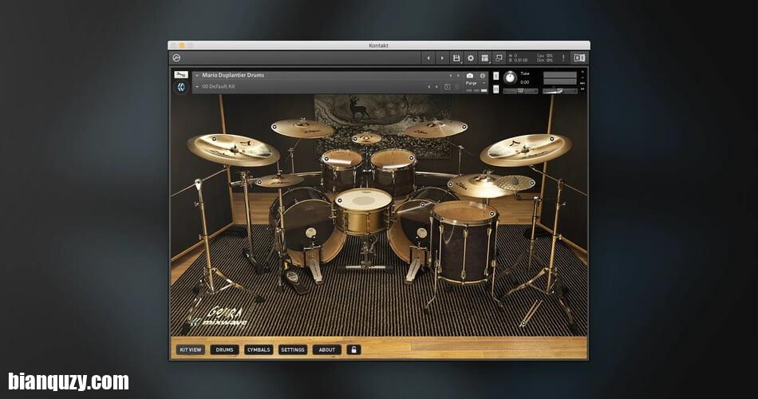Go to previous instrument in Kontakt toolbar
This screenshot has height=399, width=758.
(x=428, y=58)
